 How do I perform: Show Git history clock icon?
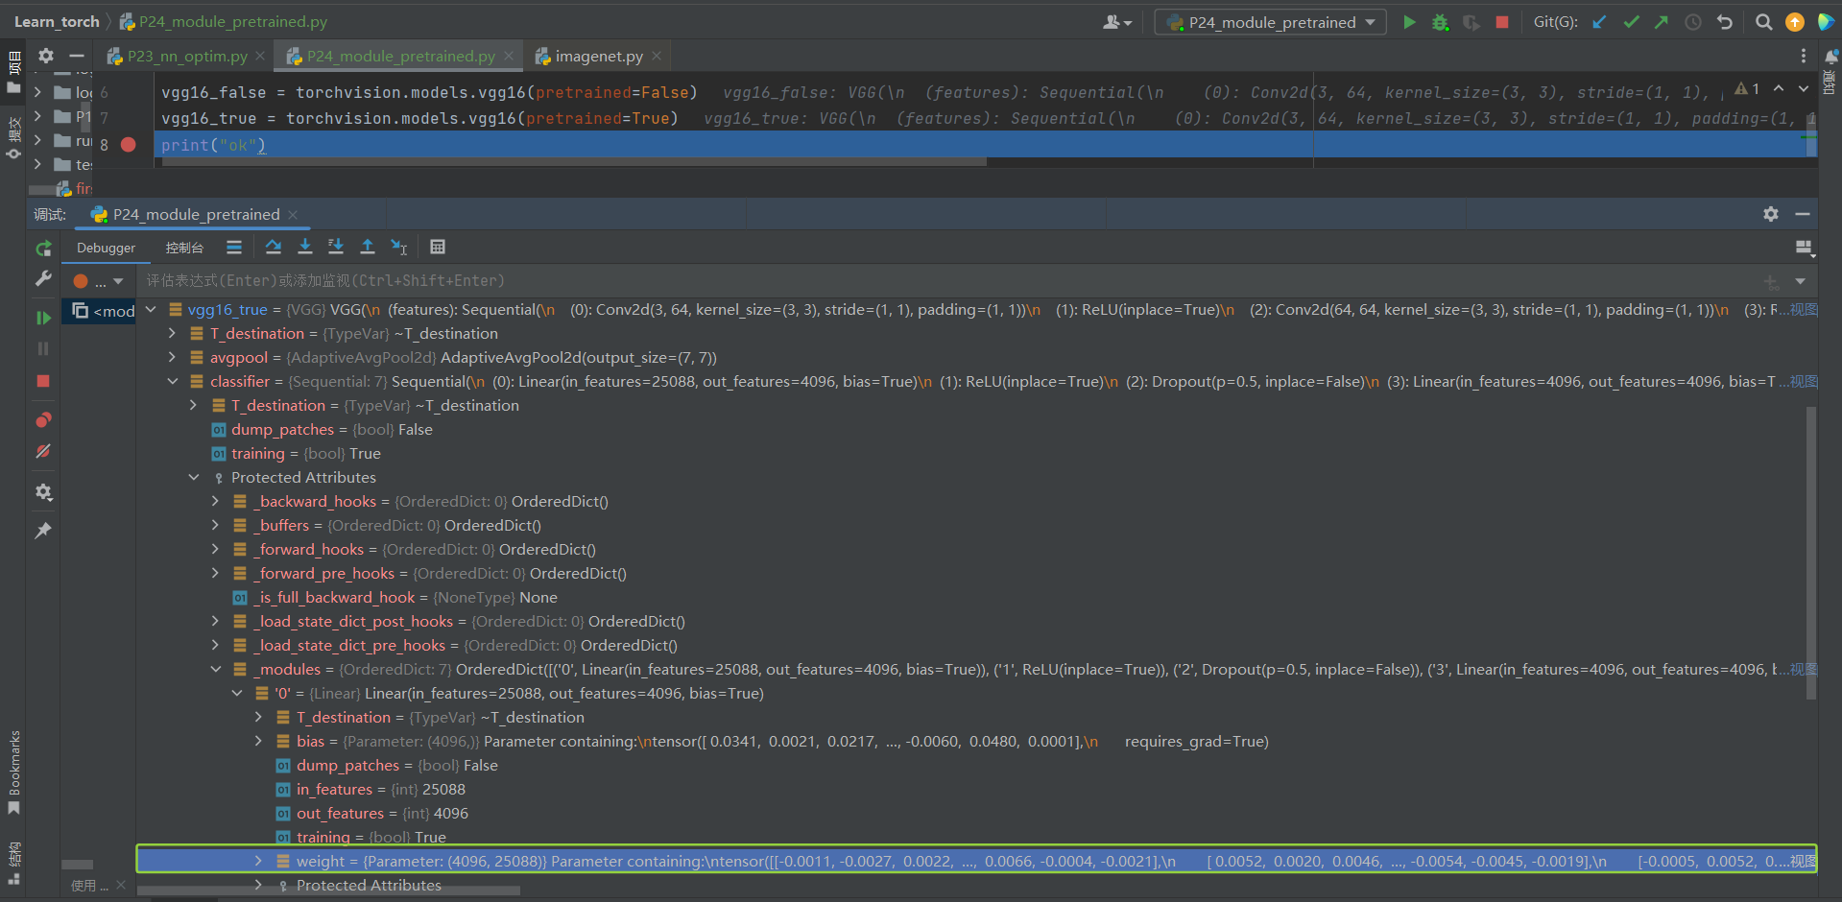[x=1693, y=22]
